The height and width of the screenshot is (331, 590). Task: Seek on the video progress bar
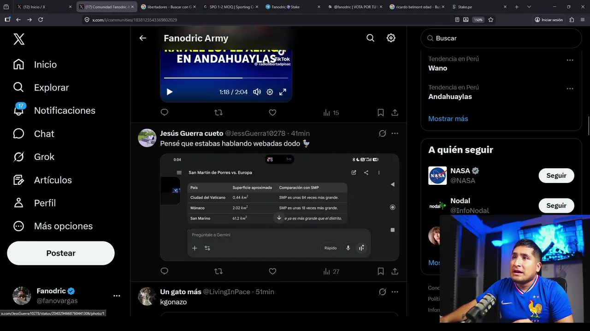pos(226,78)
